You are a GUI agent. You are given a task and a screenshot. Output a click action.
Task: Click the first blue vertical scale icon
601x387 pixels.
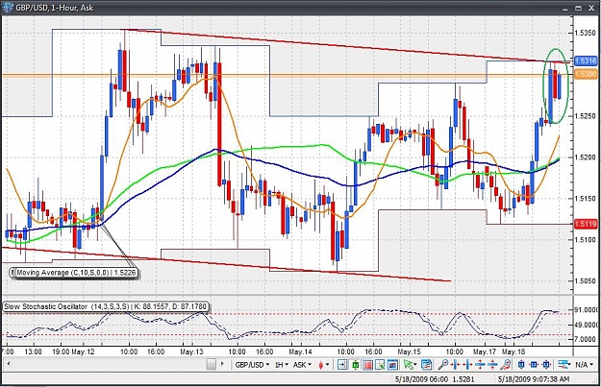[480, 364]
